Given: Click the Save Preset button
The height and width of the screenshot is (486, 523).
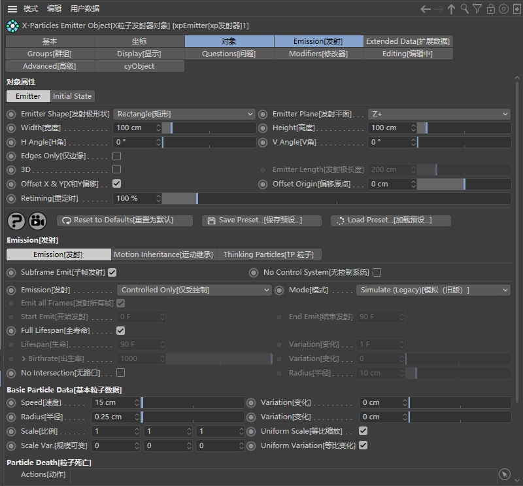Looking at the screenshot, I should [x=262, y=220].
